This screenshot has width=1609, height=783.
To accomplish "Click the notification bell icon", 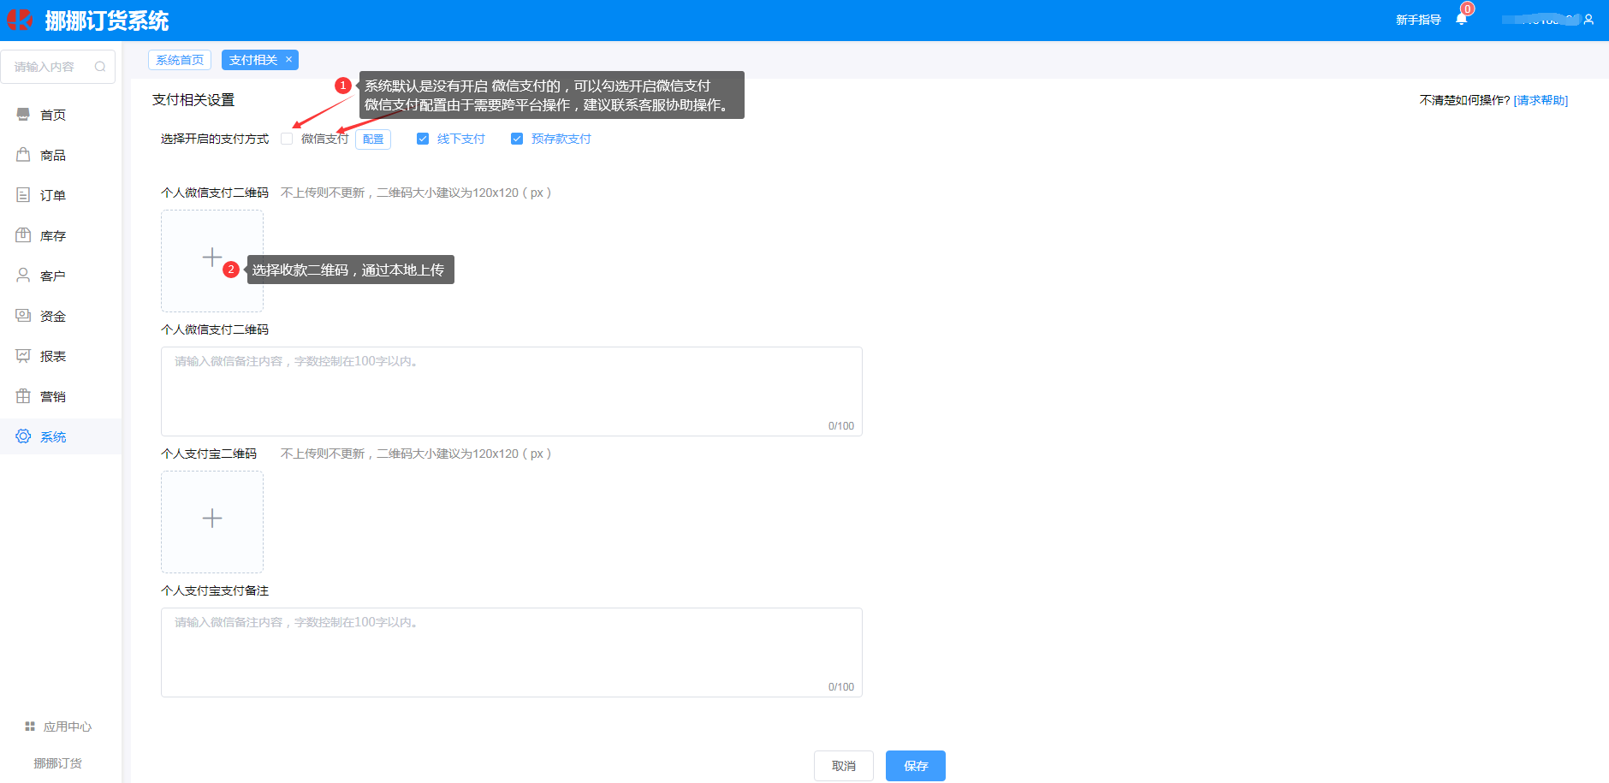I will (x=1461, y=19).
